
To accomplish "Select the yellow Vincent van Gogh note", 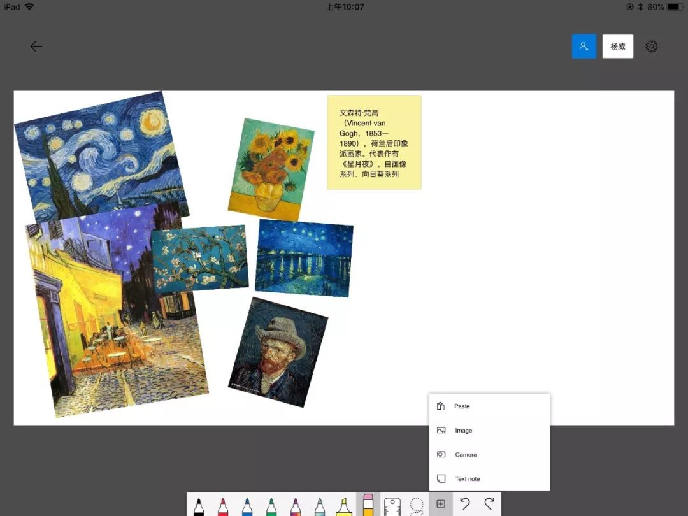I will [375, 143].
